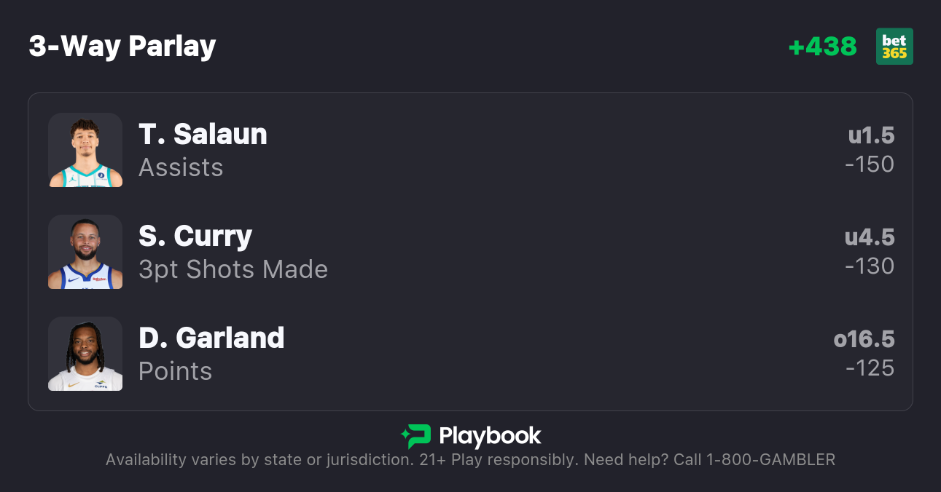Viewport: 941px width, 492px height.
Task: Click the 3pt Shots Made label
Action: click(233, 269)
